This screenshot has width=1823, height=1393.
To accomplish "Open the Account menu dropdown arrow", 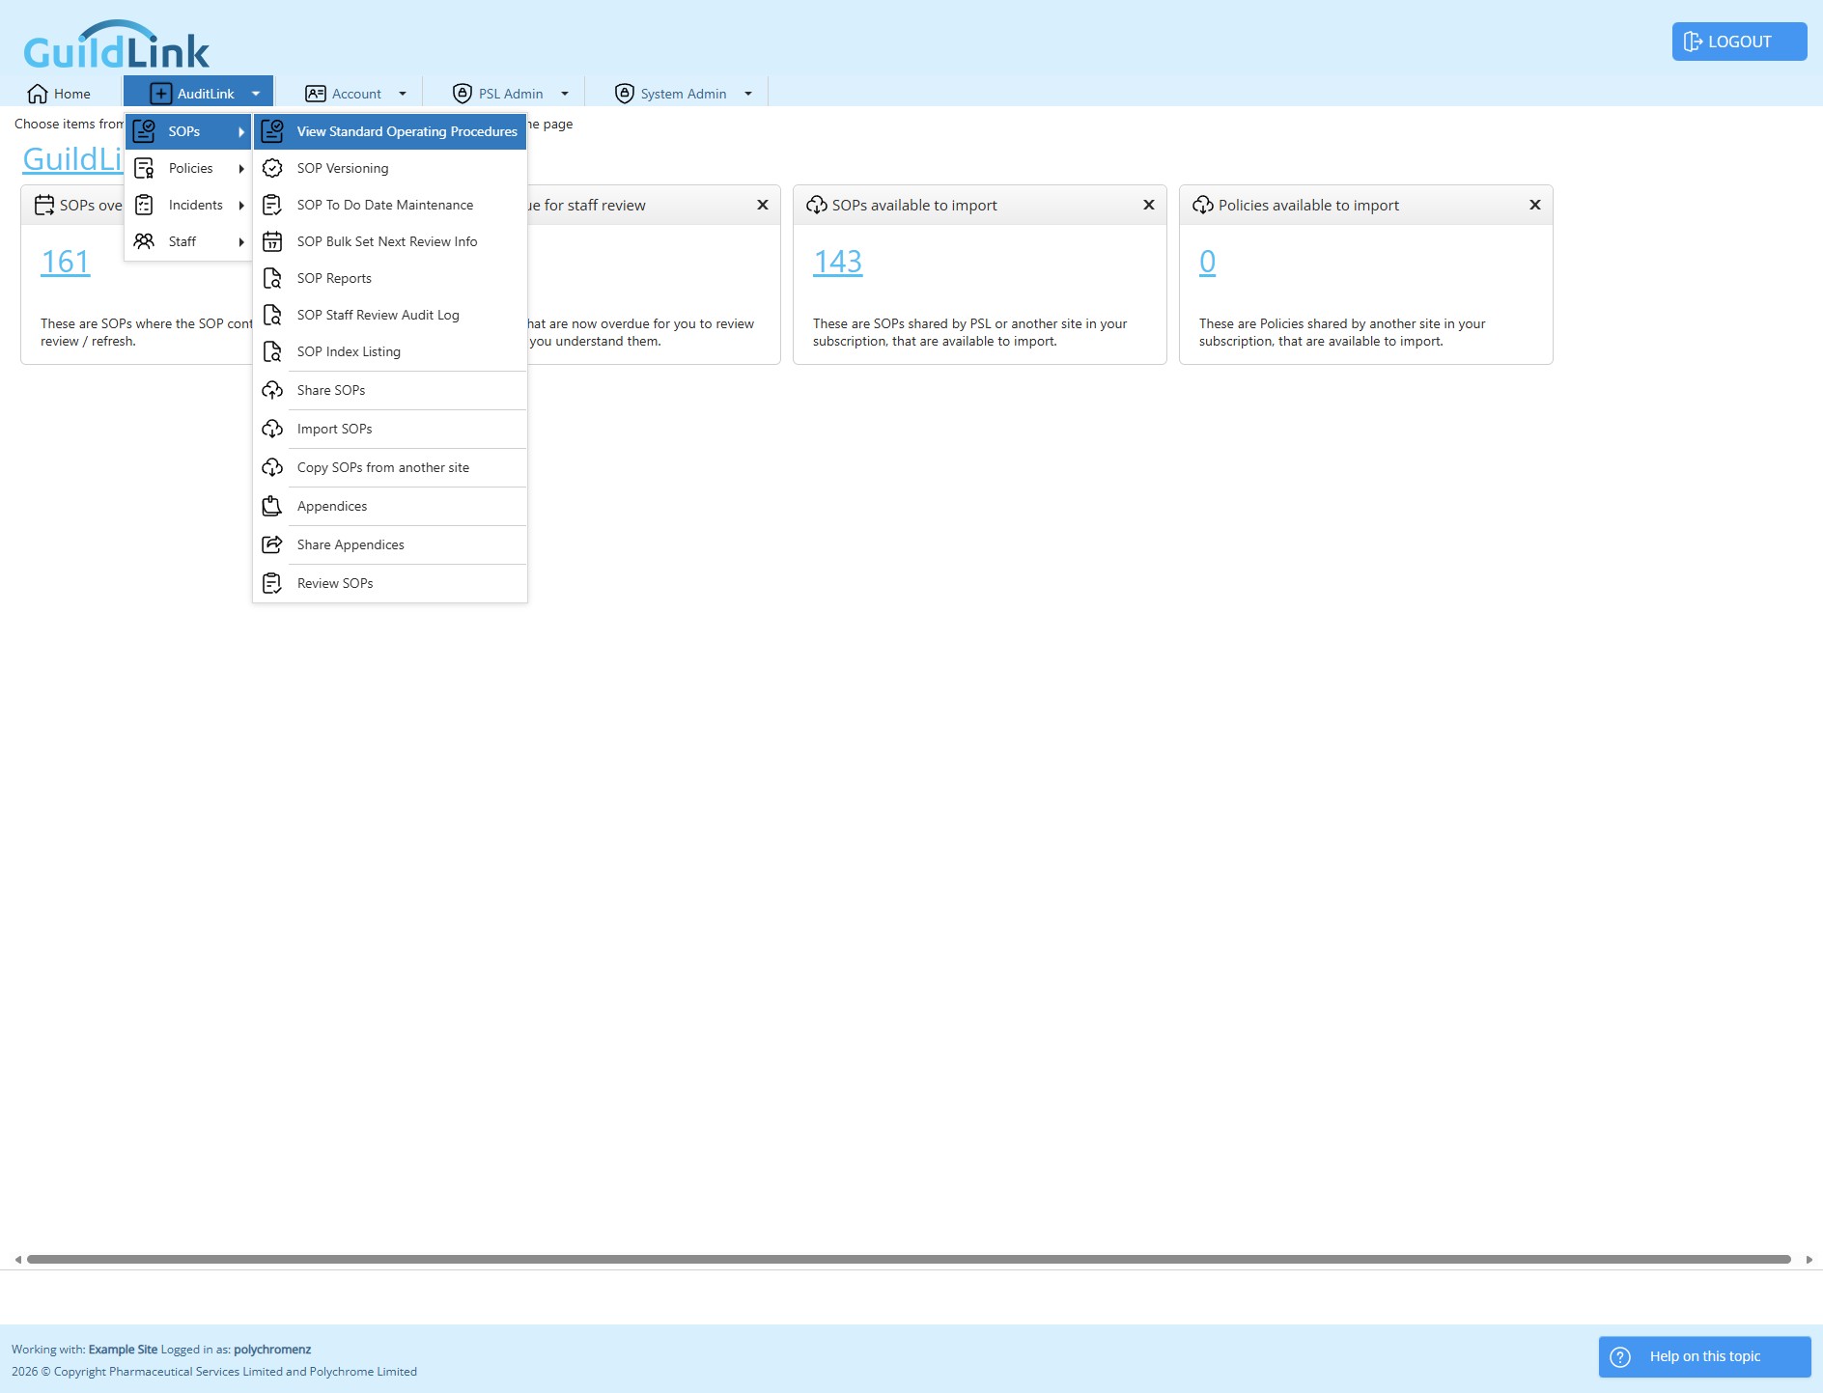I will (x=403, y=94).
